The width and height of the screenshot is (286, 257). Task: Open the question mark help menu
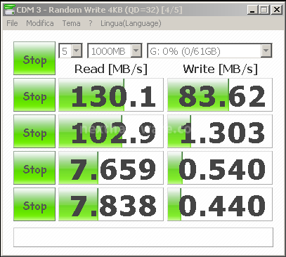coord(91,23)
